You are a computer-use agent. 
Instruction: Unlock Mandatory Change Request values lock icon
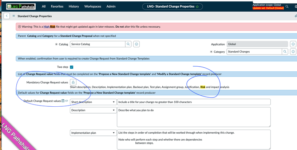tap(73, 82)
